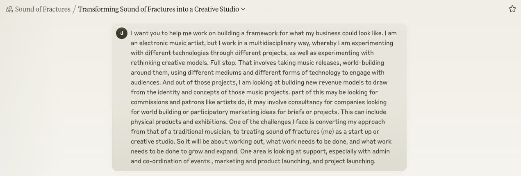Screen dimensions: 521x176
Task: Click the words 'project launching' at message end
Action: [x=349, y=161]
